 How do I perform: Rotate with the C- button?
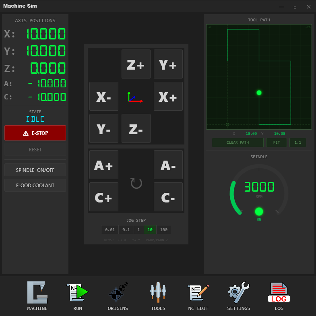pyautogui.click(x=168, y=197)
